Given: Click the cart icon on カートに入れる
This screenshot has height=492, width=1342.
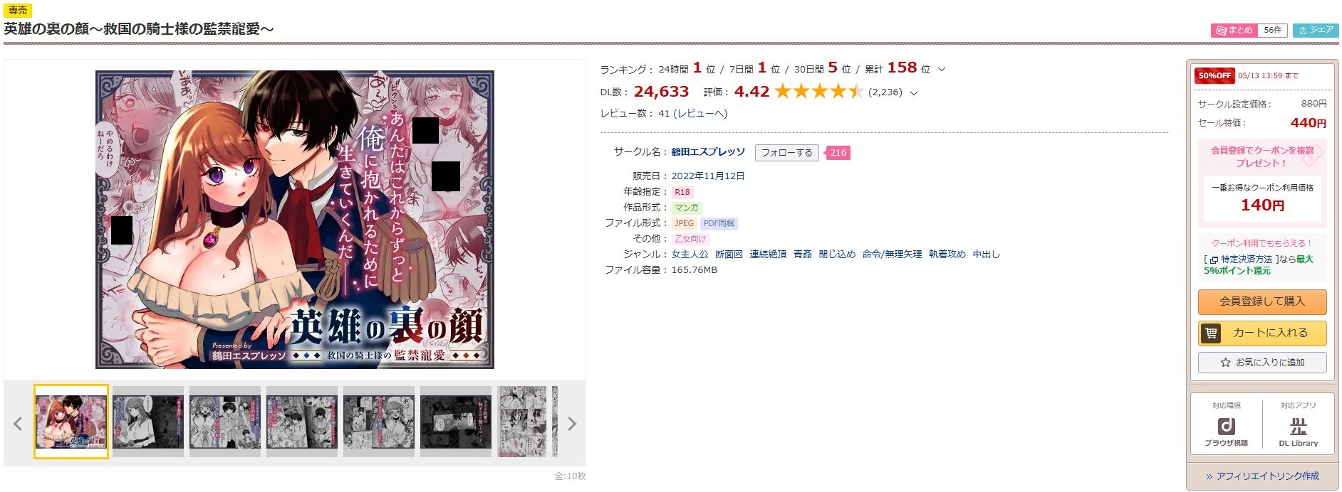Looking at the screenshot, I should [x=1211, y=333].
